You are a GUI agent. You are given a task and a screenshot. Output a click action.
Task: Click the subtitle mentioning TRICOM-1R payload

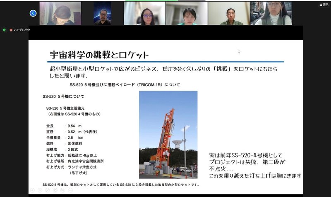click(x=125, y=85)
